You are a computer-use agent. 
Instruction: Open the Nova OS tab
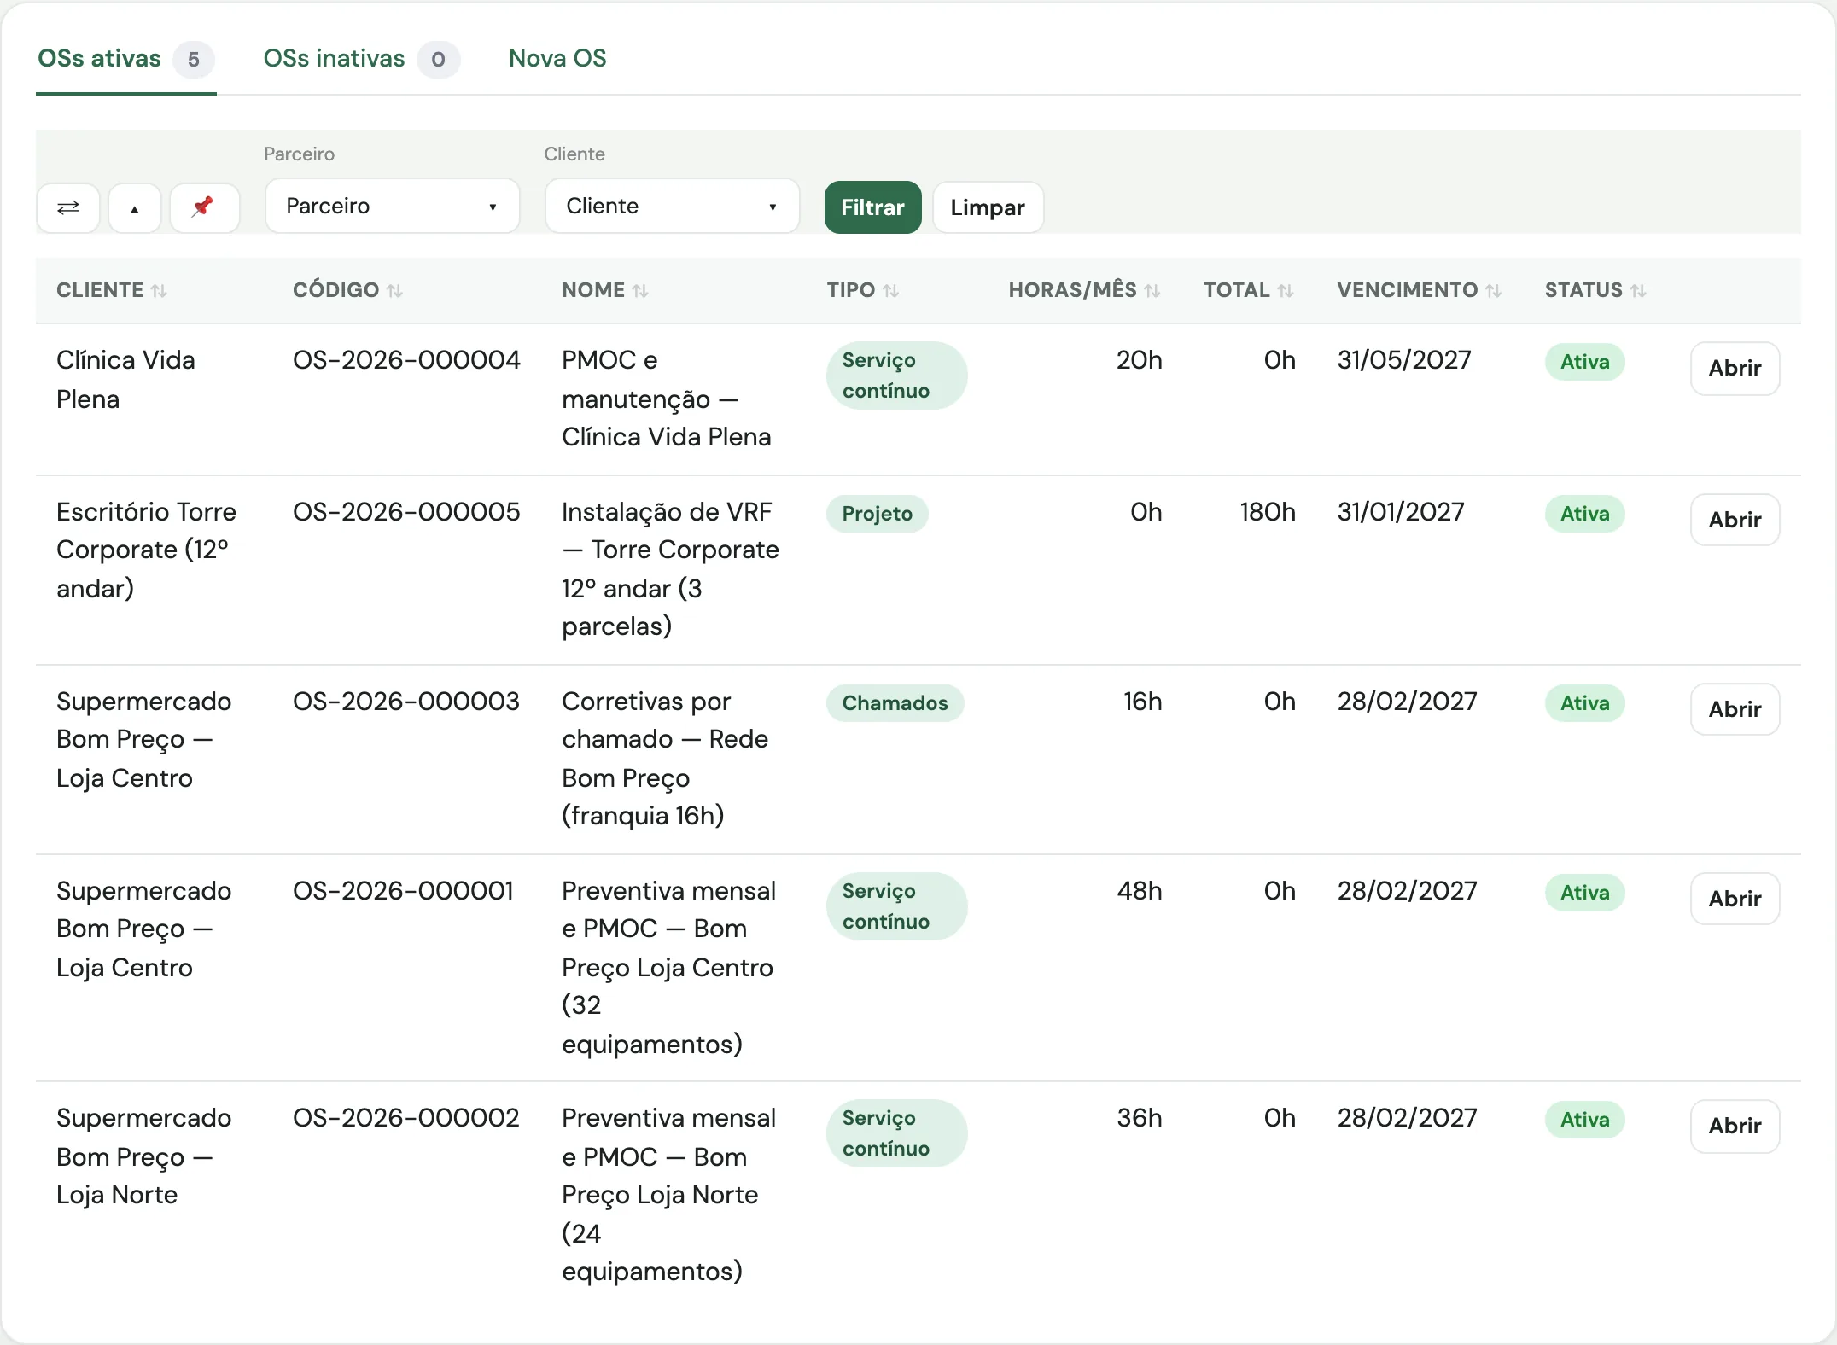557,59
